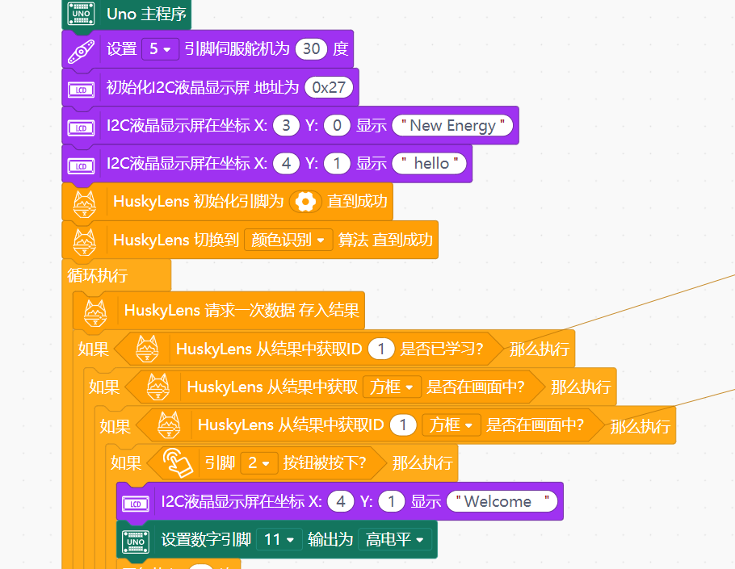Viewport: 735px width, 569px height.
Task: Click the "Welcome" text input field
Action: 502,502
